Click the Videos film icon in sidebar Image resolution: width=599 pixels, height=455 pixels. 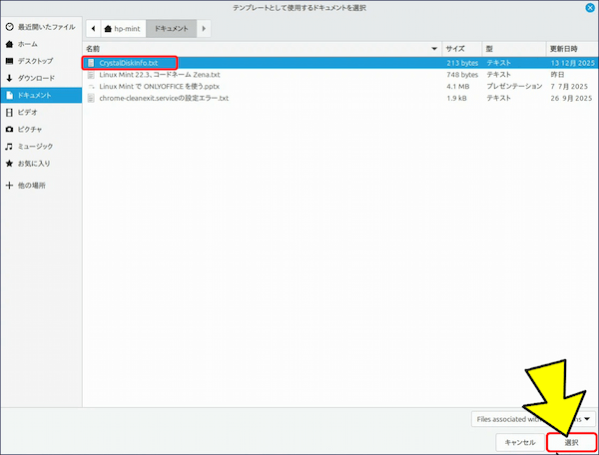point(9,112)
